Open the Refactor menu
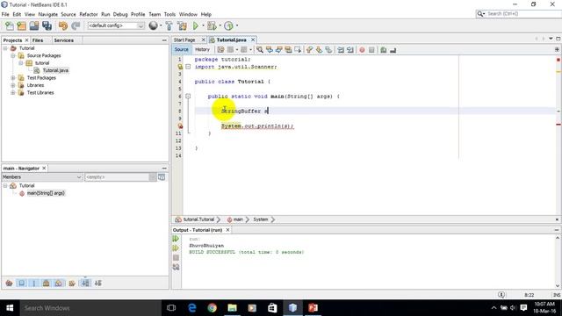Screen dimensions: 562x316 [x=89, y=14]
